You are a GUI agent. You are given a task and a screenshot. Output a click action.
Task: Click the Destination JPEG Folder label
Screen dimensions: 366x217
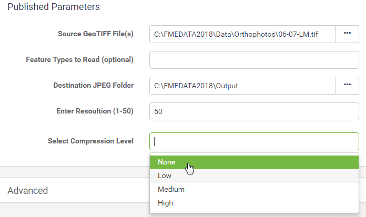click(94, 85)
